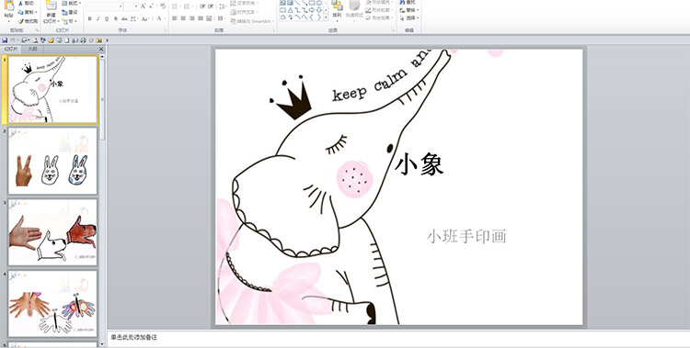Click the Shape Fill (形状填充) button
Viewport: 690px width, 348px height.
tap(378, 2)
